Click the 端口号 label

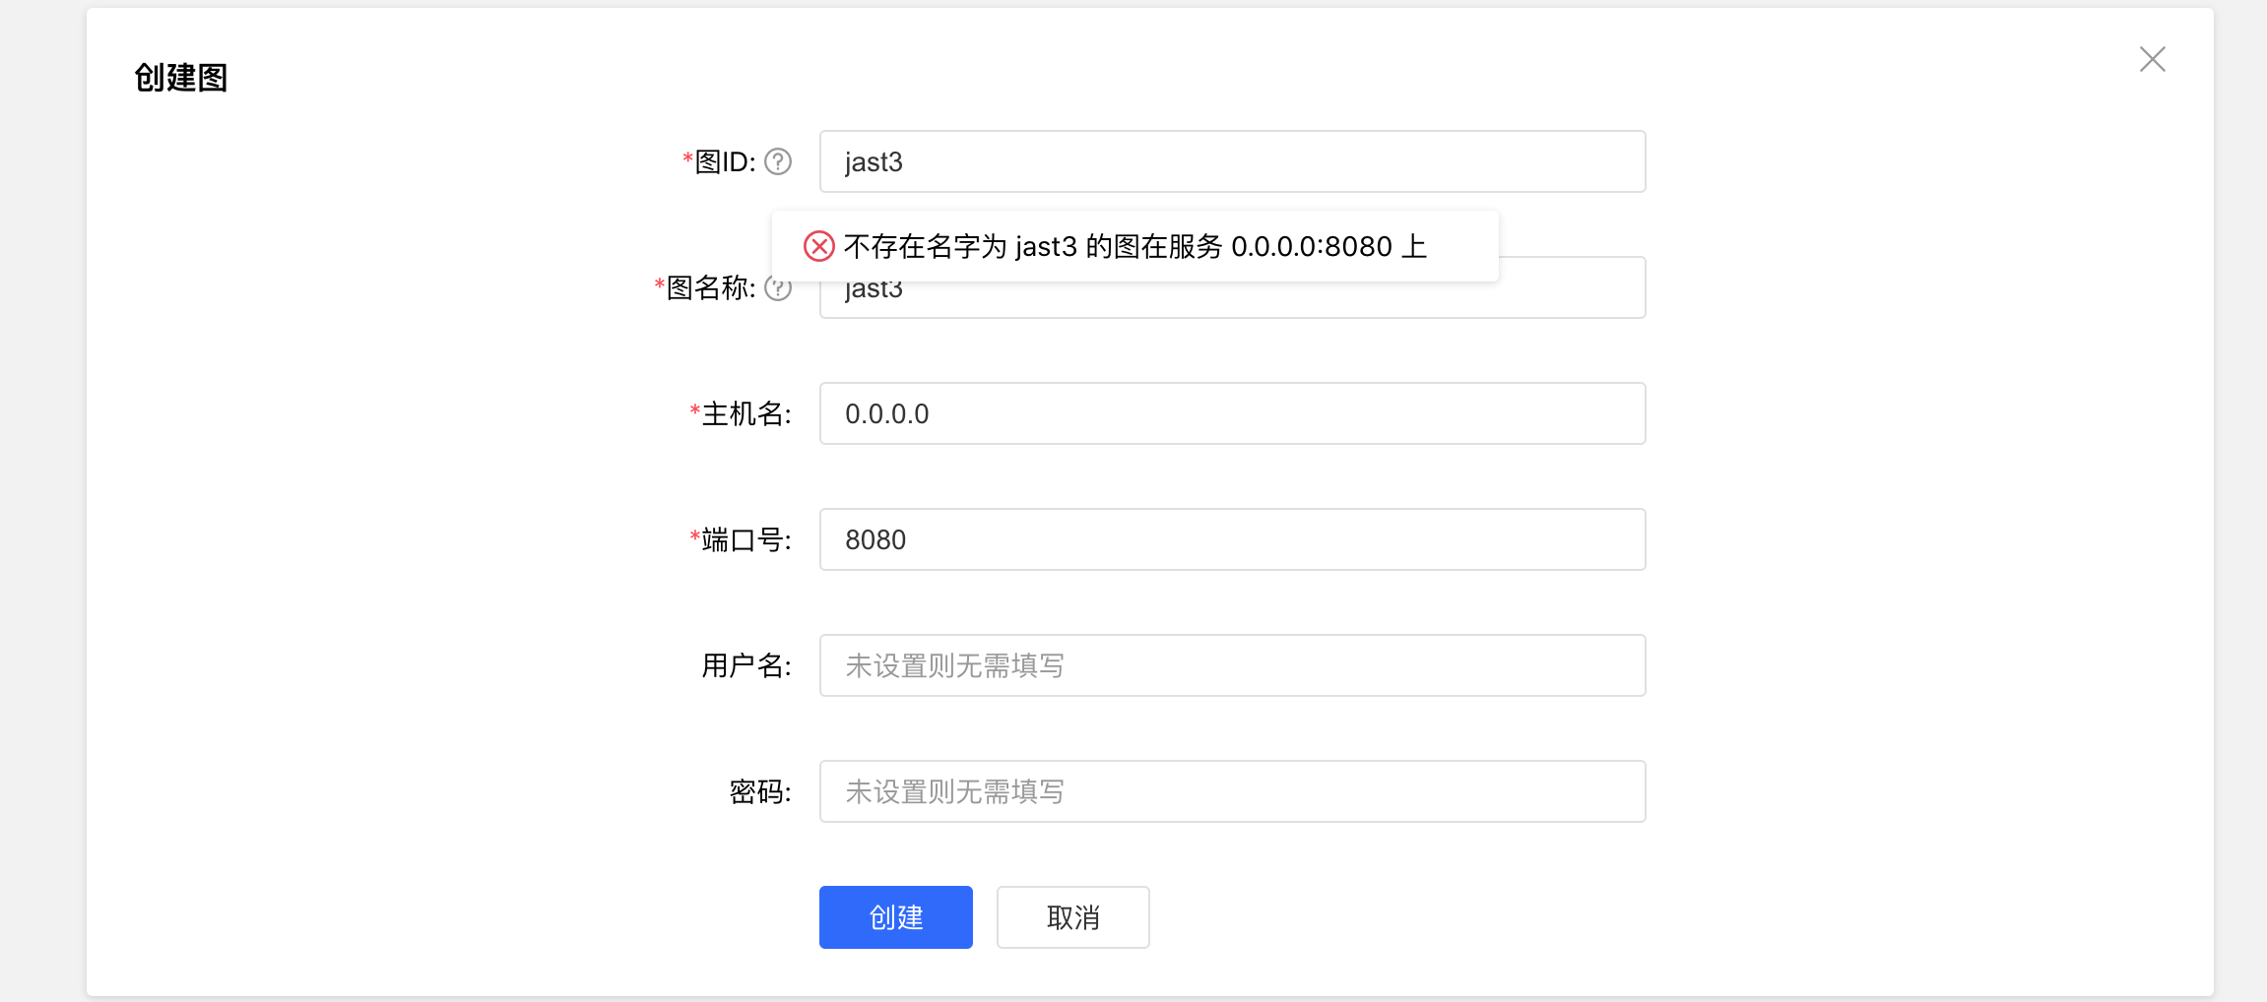point(741,539)
